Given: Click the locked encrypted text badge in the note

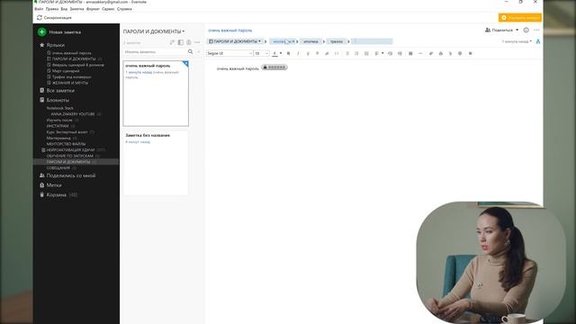Looking at the screenshot, I should click(274, 67).
